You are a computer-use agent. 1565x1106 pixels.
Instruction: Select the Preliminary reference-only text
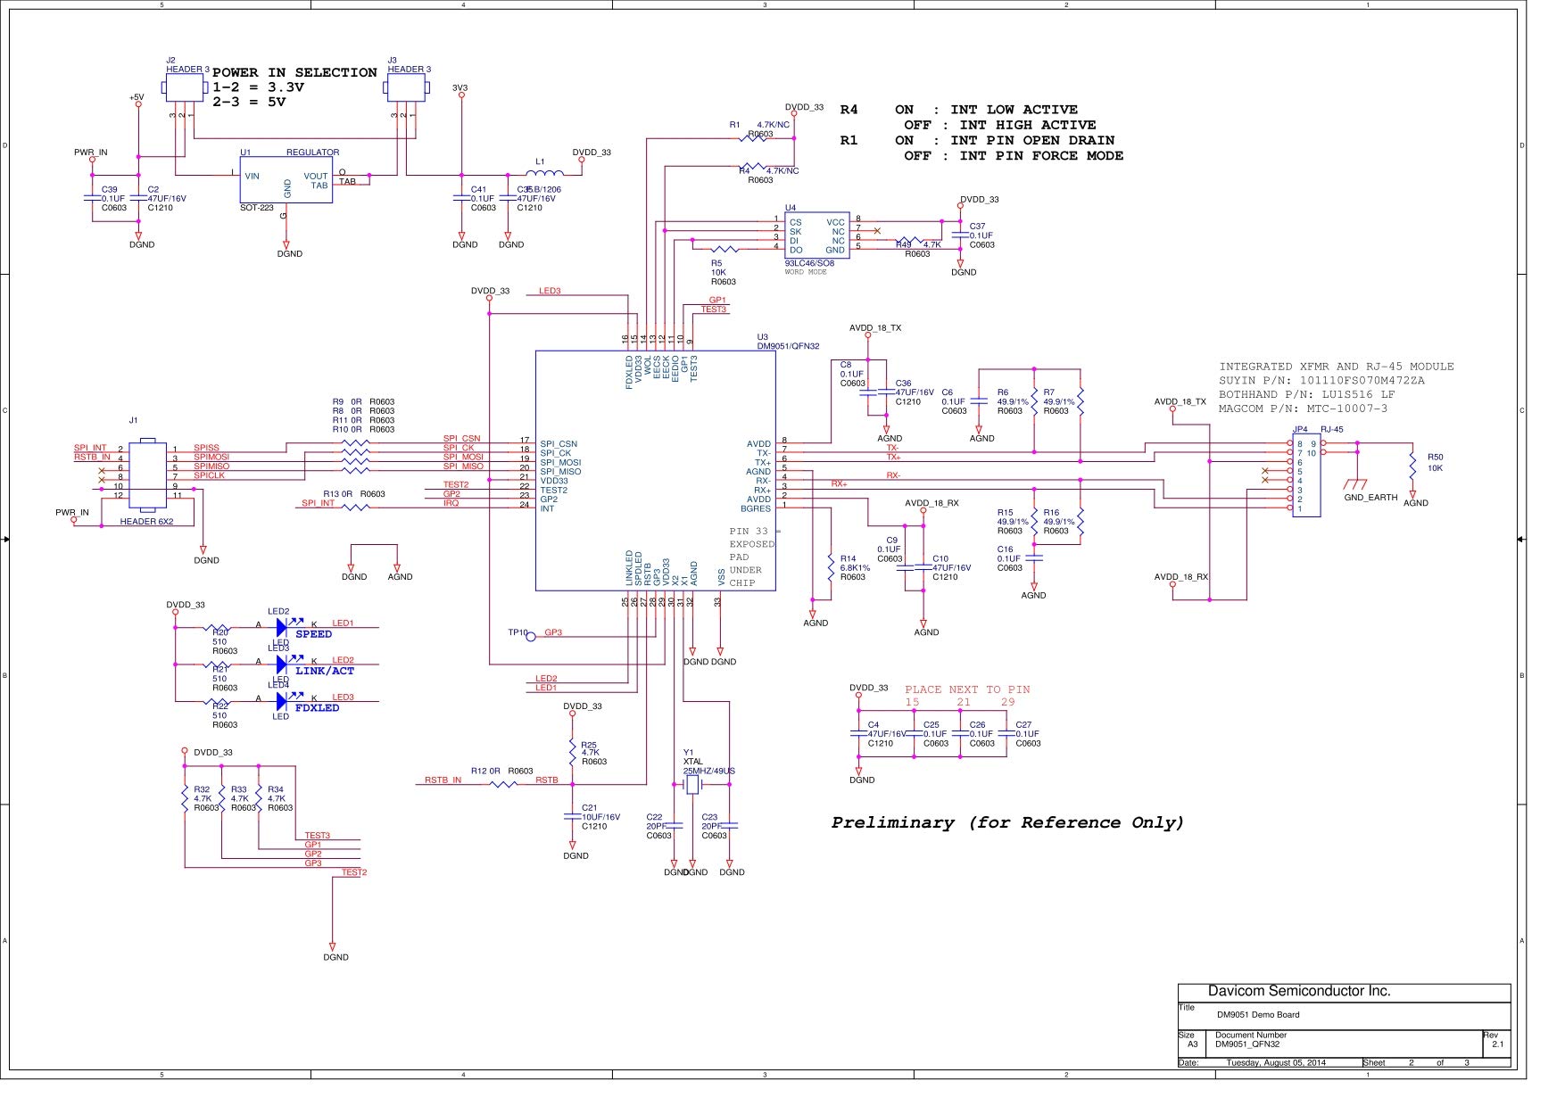tap(1007, 822)
